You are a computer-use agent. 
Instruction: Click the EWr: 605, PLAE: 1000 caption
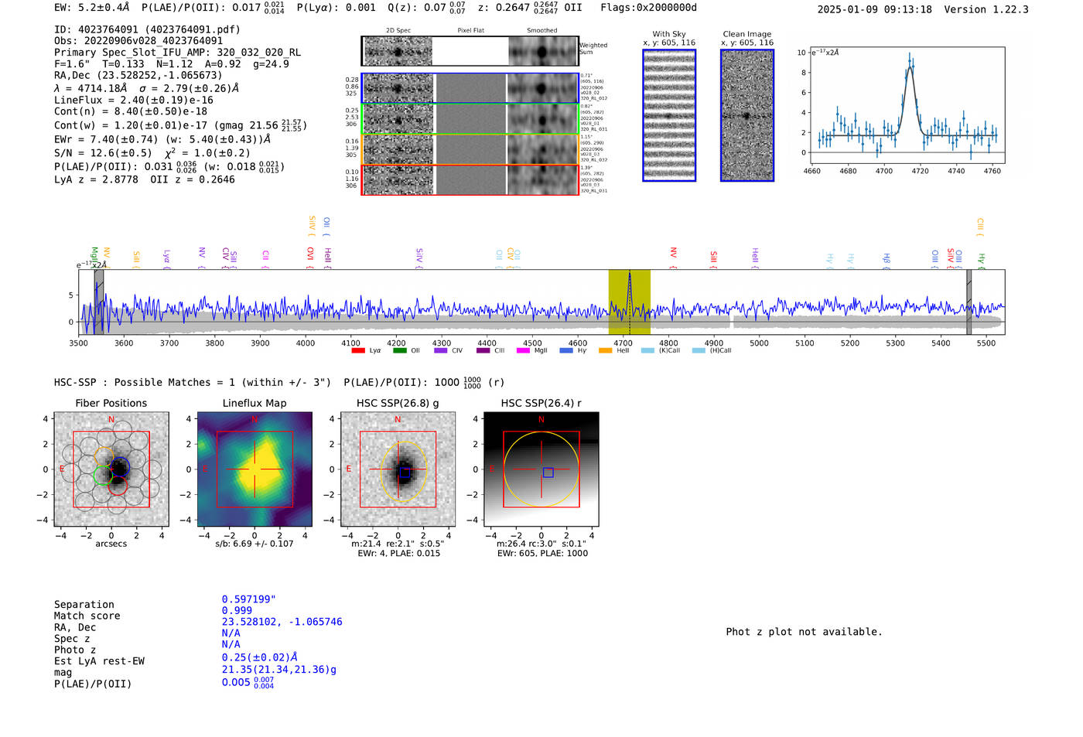point(542,553)
